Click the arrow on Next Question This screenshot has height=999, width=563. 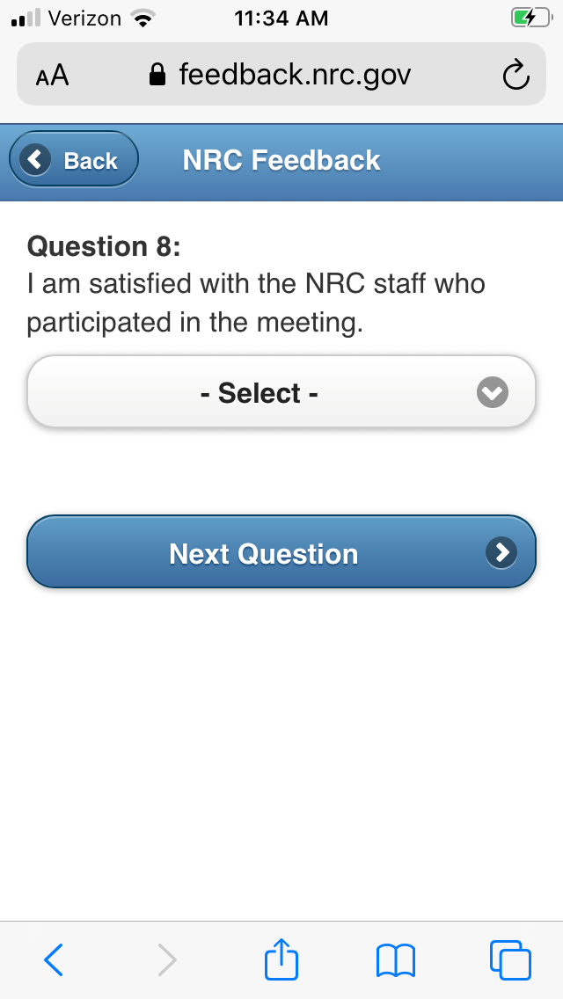501,552
